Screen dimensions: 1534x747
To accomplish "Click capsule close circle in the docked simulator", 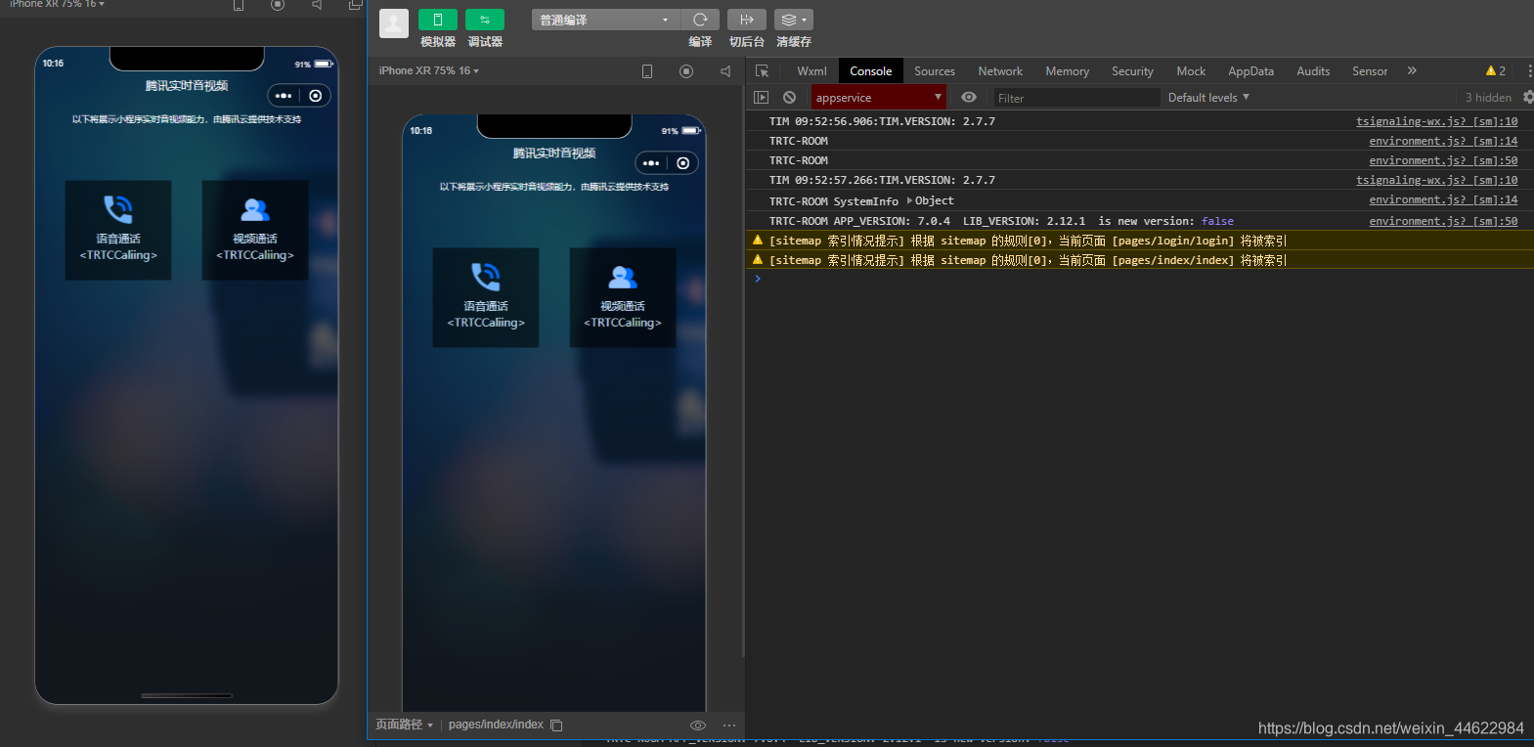I will (683, 163).
